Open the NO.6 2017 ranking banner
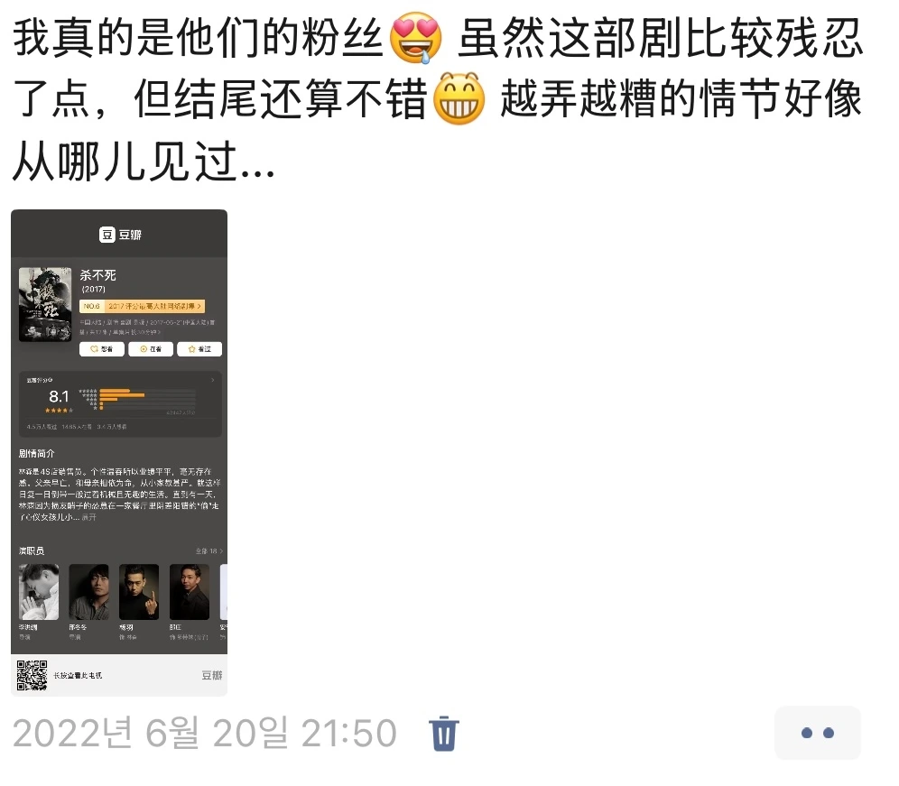The width and height of the screenshot is (899, 786). coord(143,306)
